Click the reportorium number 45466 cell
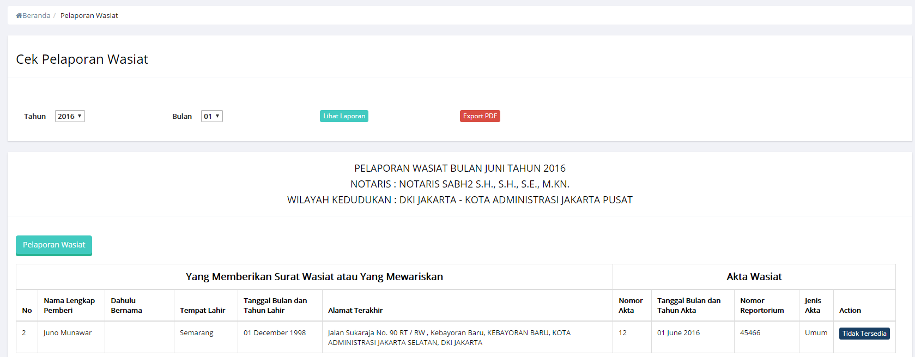Viewport: 915px width, 357px height. coord(750,333)
